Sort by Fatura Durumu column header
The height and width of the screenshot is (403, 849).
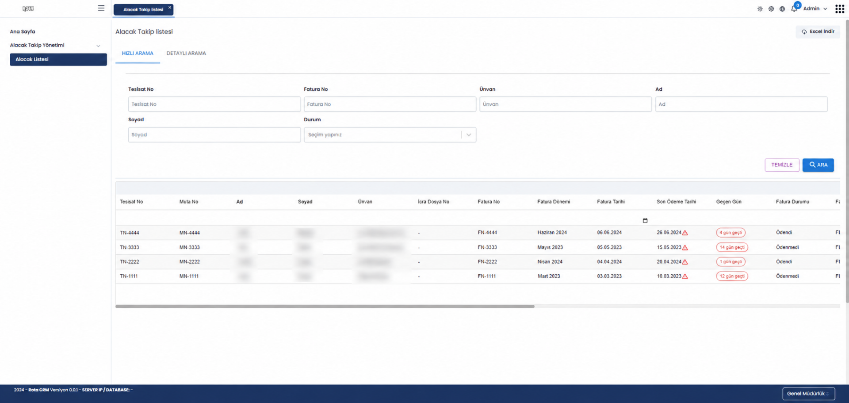(792, 202)
